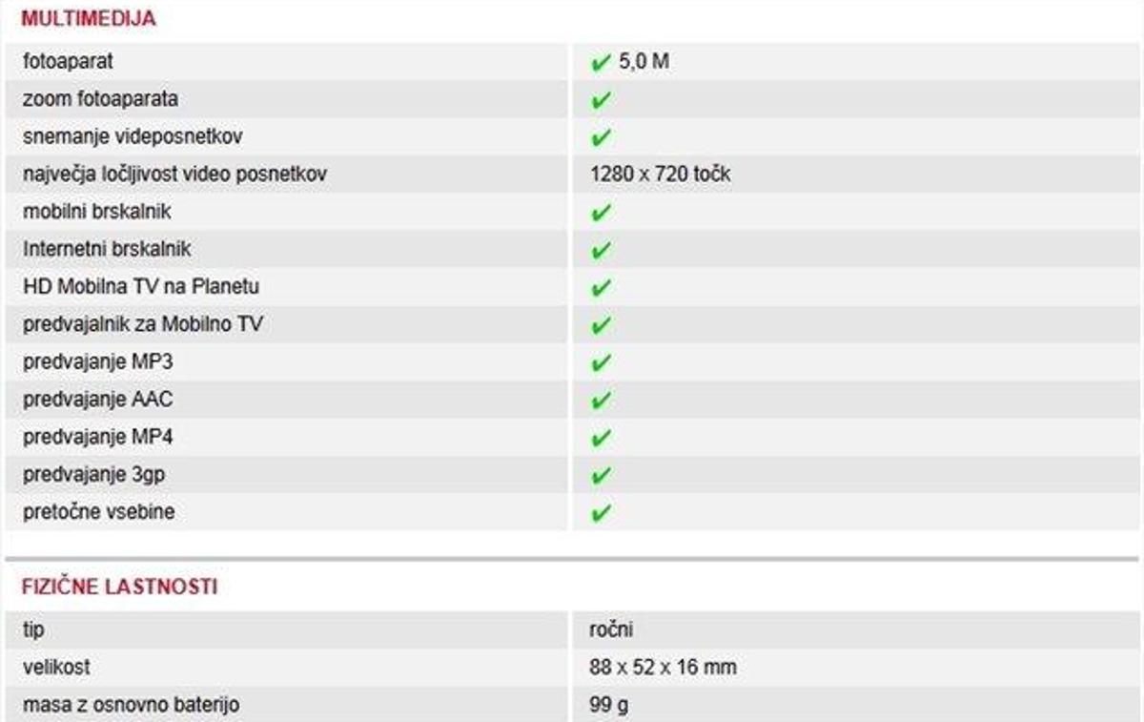Click the predvajanje AAC checkmark
Image resolution: width=1144 pixels, height=722 pixels.
(600, 401)
